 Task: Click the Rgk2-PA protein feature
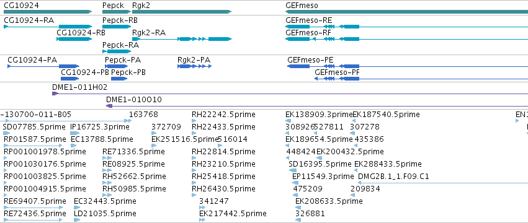point(194,66)
